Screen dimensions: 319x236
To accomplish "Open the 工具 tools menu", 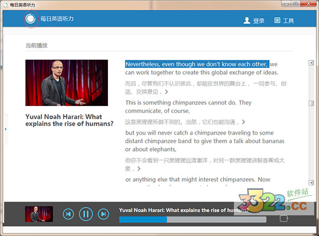I will point(288,21).
